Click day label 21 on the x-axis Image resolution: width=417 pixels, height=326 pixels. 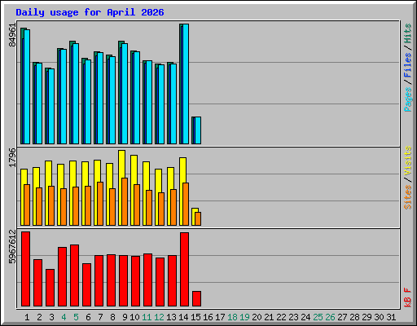click(x=269, y=317)
